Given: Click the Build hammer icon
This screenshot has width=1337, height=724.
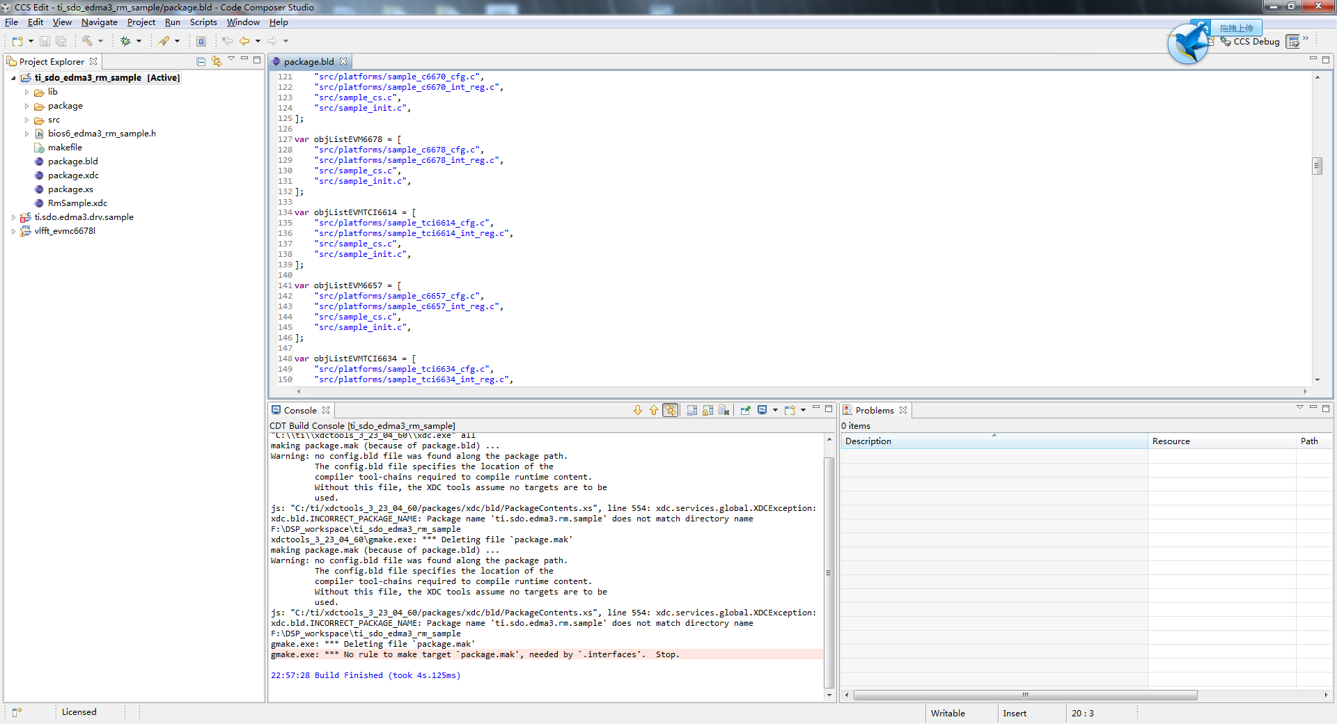Looking at the screenshot, I should [87, 41].
